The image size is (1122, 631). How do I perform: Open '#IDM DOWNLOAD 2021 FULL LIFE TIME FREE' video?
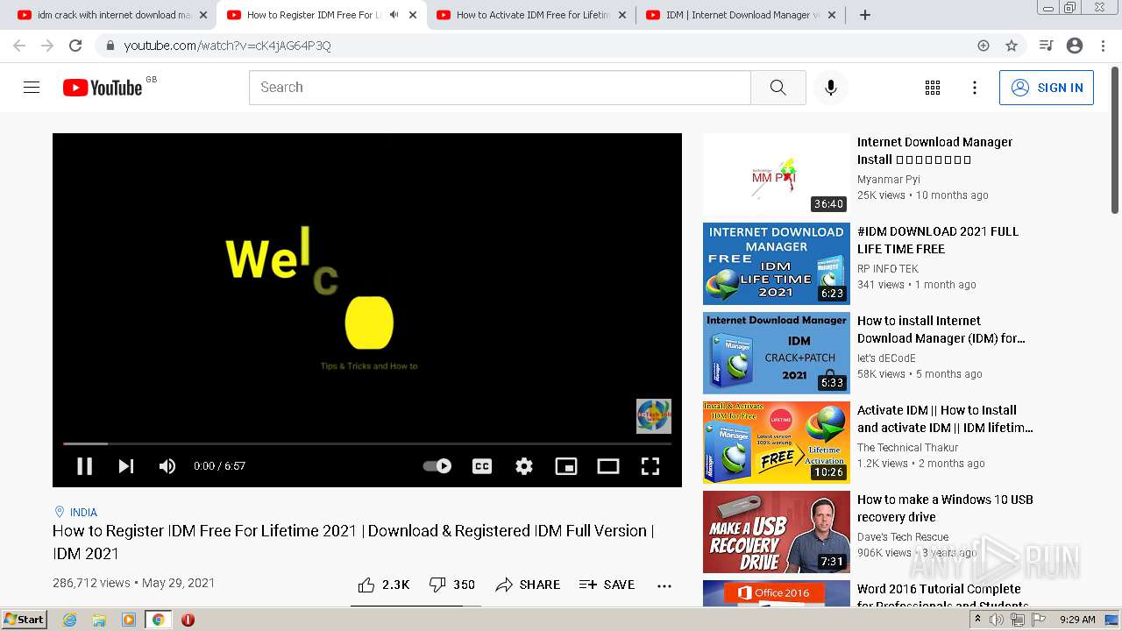click(938, 240)
